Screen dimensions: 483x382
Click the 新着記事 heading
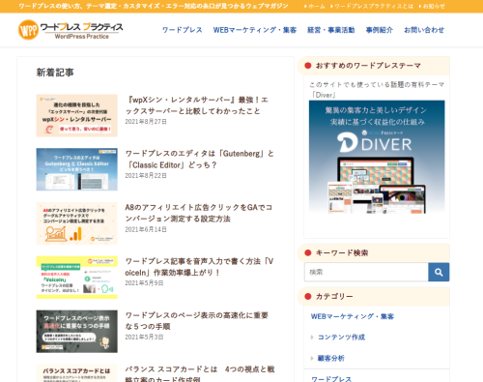point(55,73)
